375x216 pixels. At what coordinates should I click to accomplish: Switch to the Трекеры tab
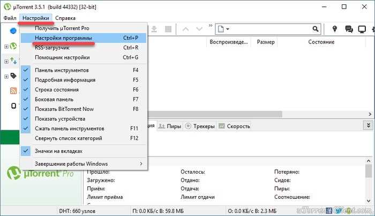pos(200,126)
